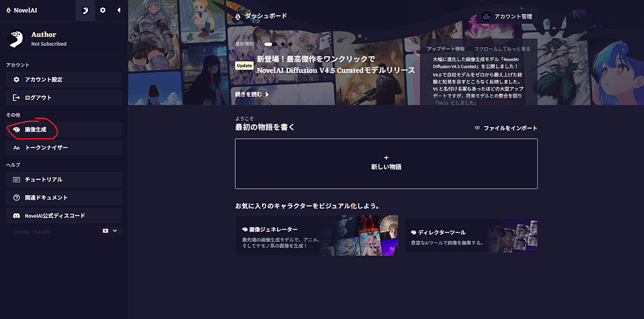The image size is (644, 319).
Task: Click the V4.5 Curated news headline
Action: [336, 65]
